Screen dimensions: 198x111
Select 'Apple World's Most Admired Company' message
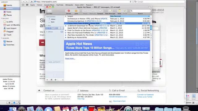107,28
